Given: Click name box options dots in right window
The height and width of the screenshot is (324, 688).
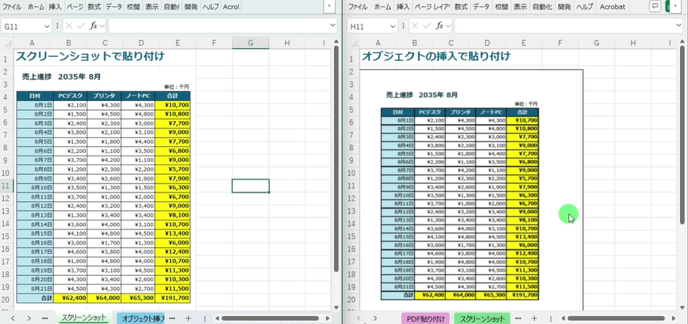Looking at the screenshot, I should [404, 26].
